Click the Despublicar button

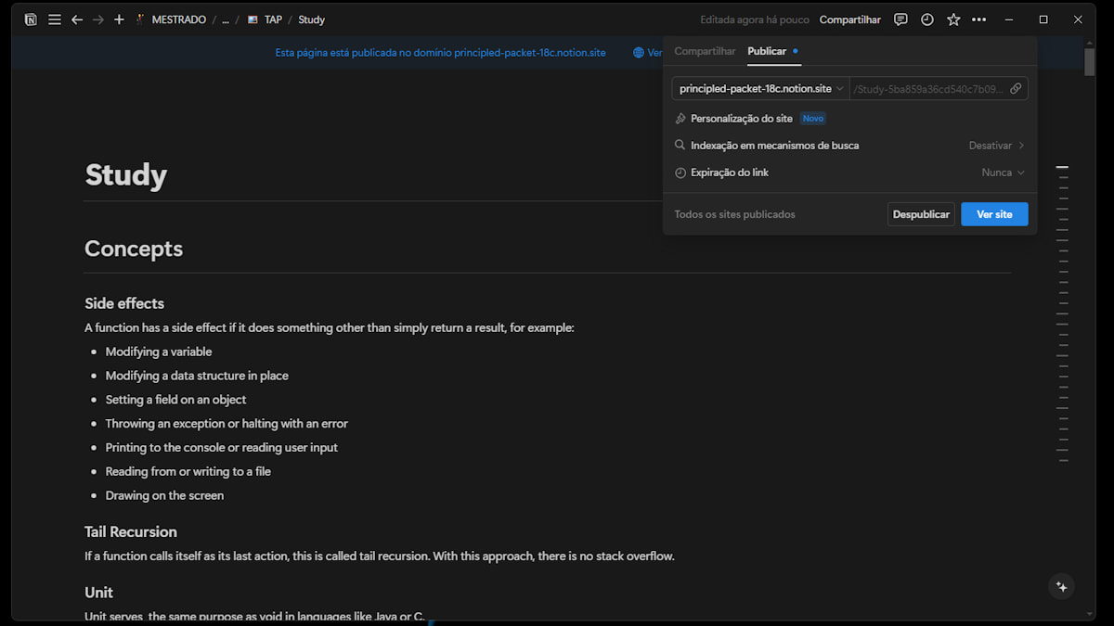coord(921,214)
